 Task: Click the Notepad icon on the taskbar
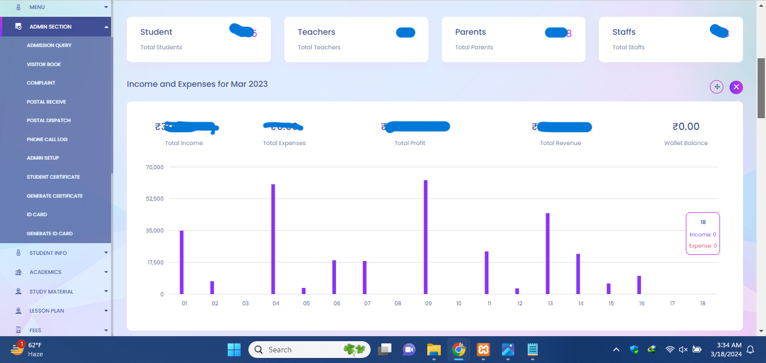pos(532,350)
